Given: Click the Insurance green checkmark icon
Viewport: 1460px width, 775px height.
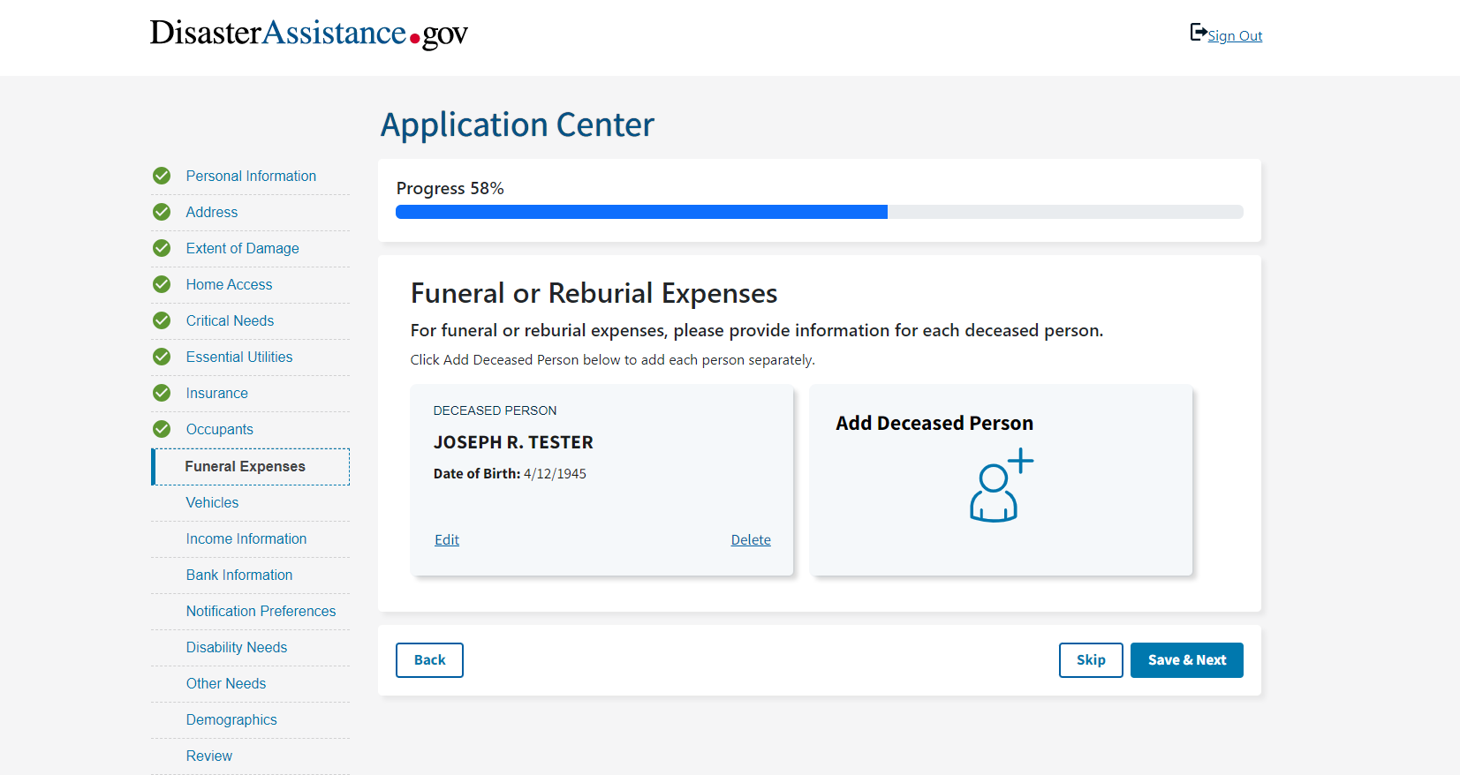Looking at the screenshot, I should [x=162, y=393].
